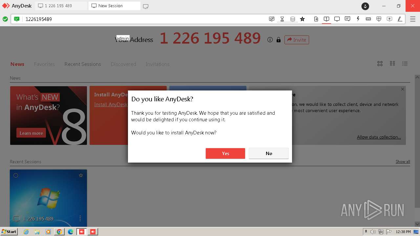Click the stacked disks database icon
The image size is (420, 236).
(x=293, y=19)
